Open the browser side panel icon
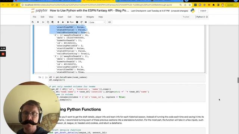 coord(218,5)
